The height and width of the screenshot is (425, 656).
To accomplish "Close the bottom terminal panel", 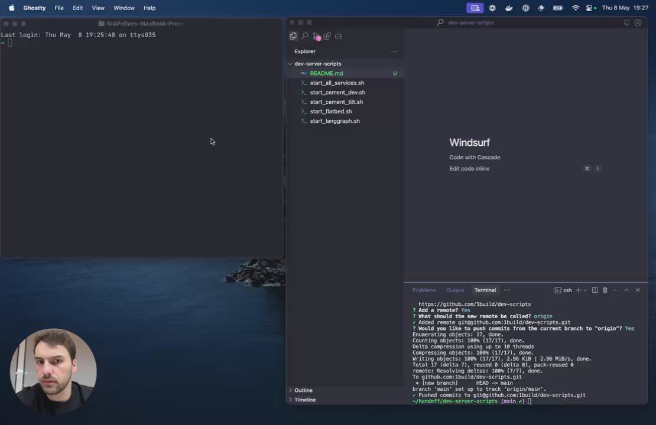I will tap(638, 290).
